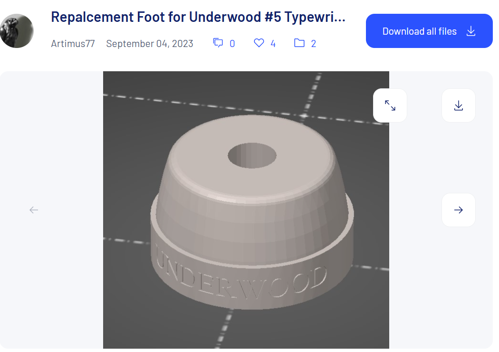
Task: Advance to the next preview using the right arrow
Action: pyautogui.click(x=458, y=209)
